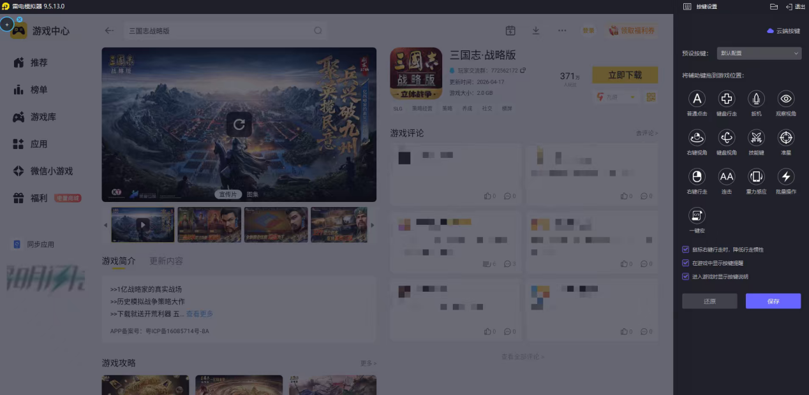
Task: Select the 右键行走 mouse key icon
Action: click(x=697, y=176)
